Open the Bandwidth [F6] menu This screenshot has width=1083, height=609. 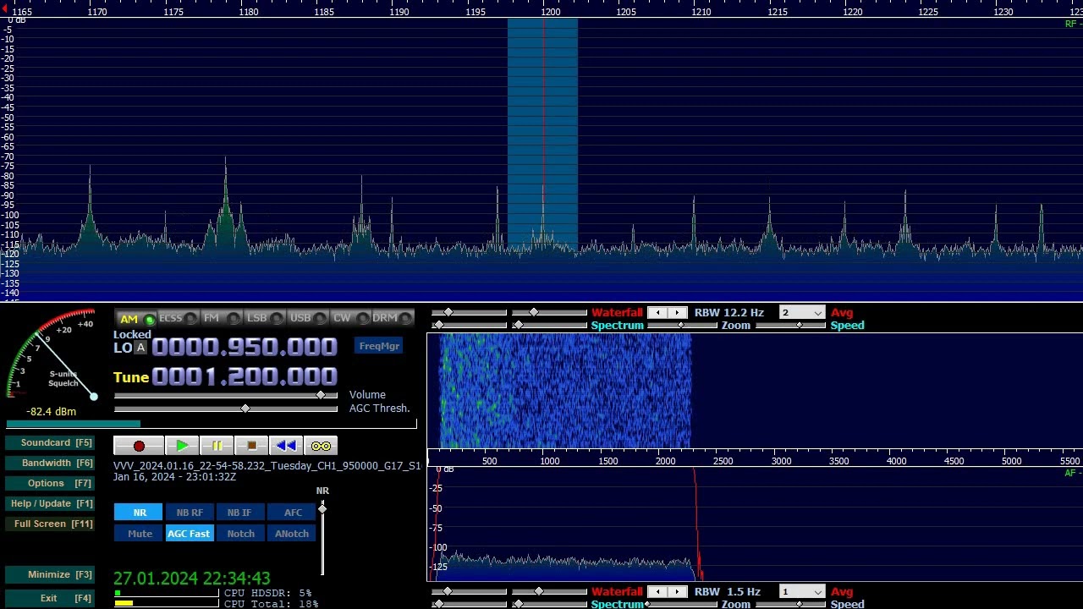tap(49, 463)
